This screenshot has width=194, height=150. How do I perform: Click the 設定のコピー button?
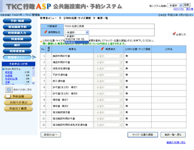(x=51, y=135)
